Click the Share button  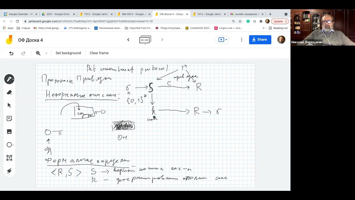coord(260,40)
